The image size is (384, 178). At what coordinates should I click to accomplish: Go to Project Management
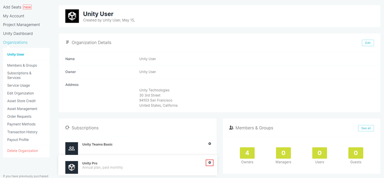coord(22,25)
